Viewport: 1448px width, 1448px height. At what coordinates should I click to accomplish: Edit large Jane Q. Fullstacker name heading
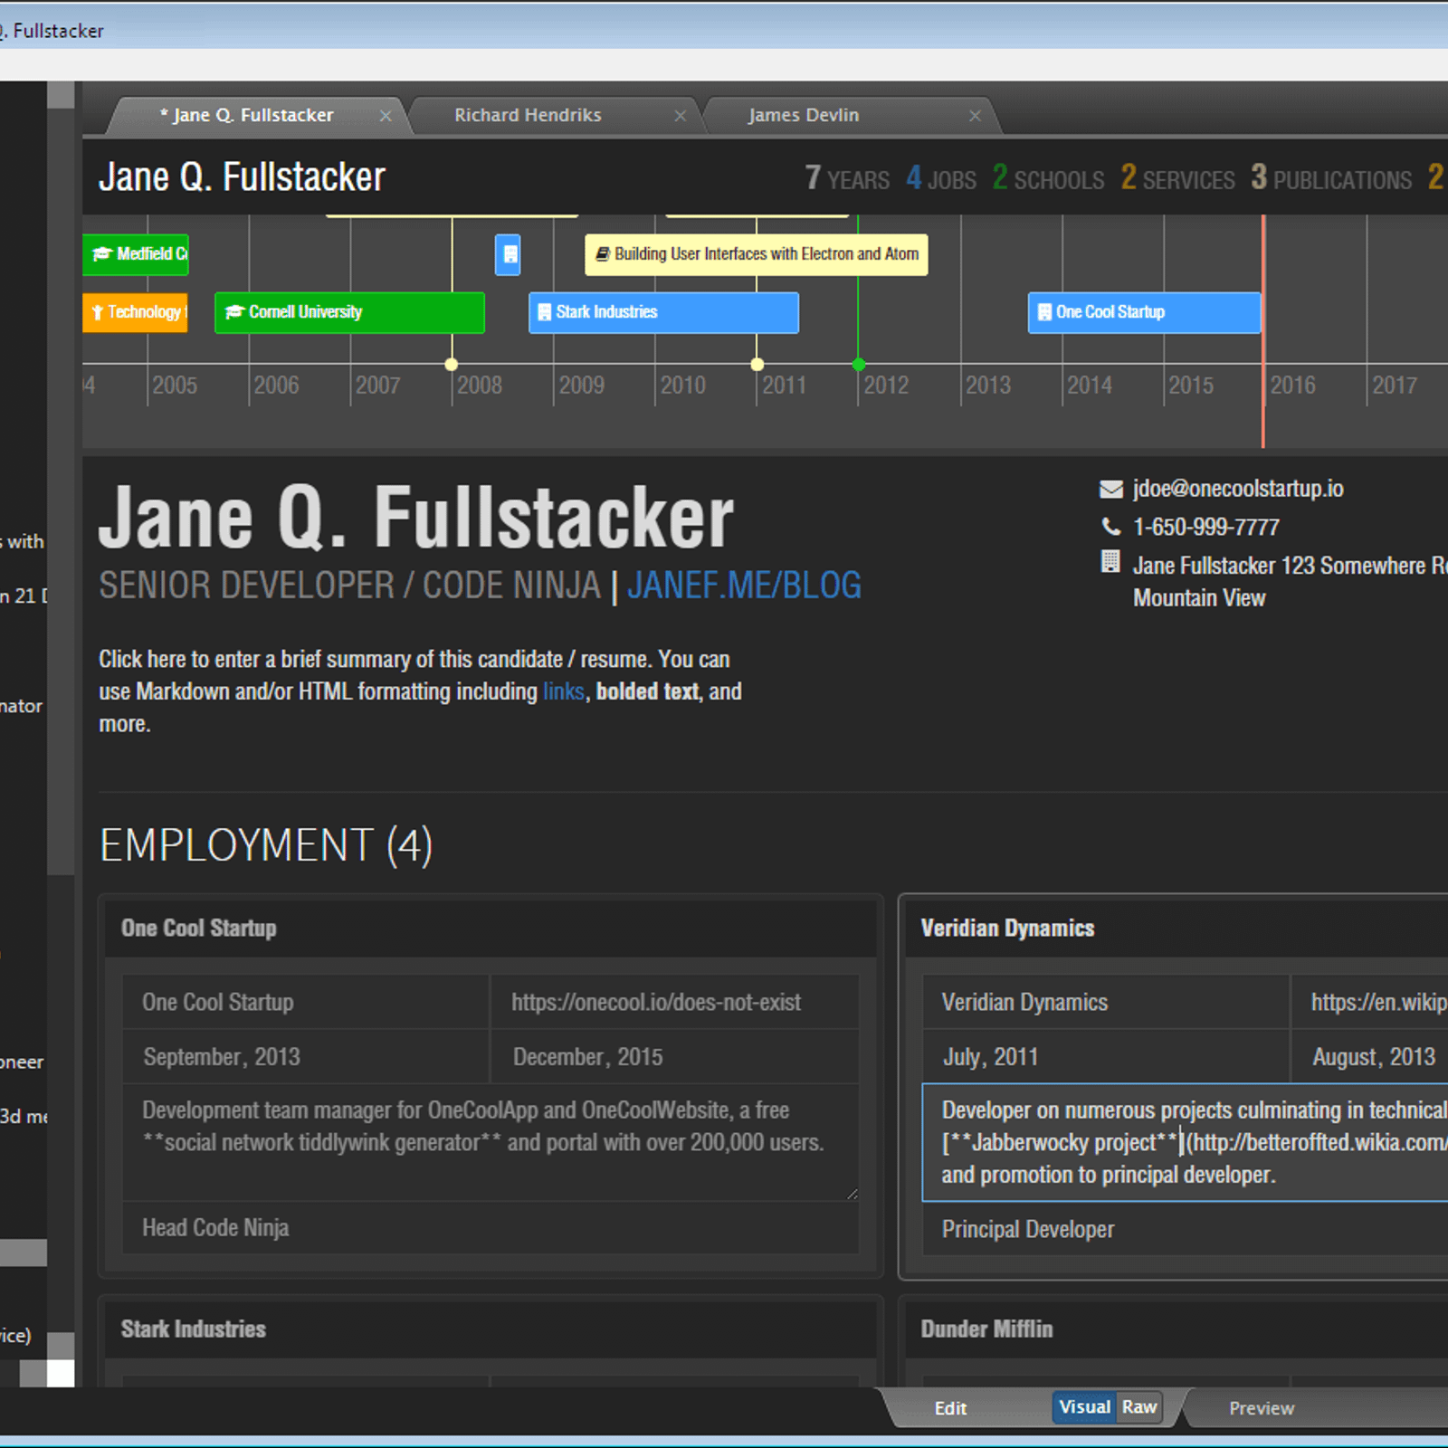tap(416, 518)
